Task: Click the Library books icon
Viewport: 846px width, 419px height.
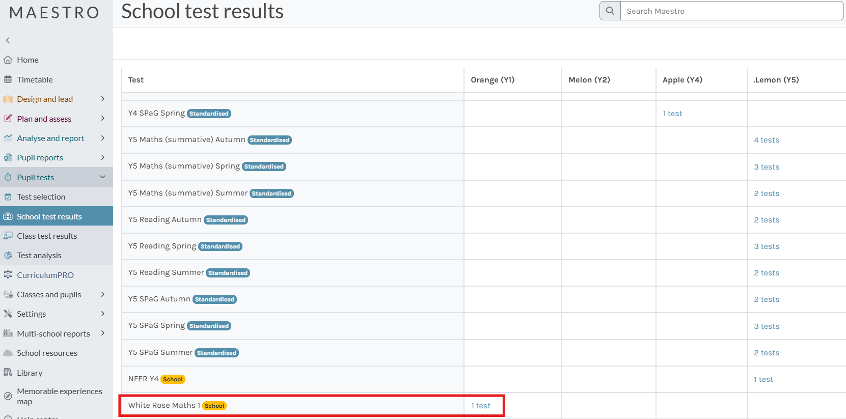Action: click(x=8, y=373)
